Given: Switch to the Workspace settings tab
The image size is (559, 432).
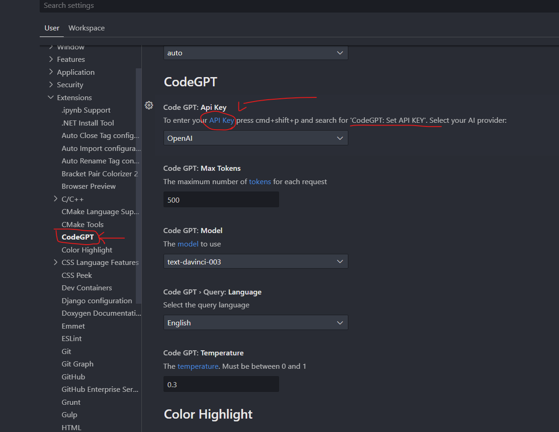Looking at the screenshot, I should (86, 28).
